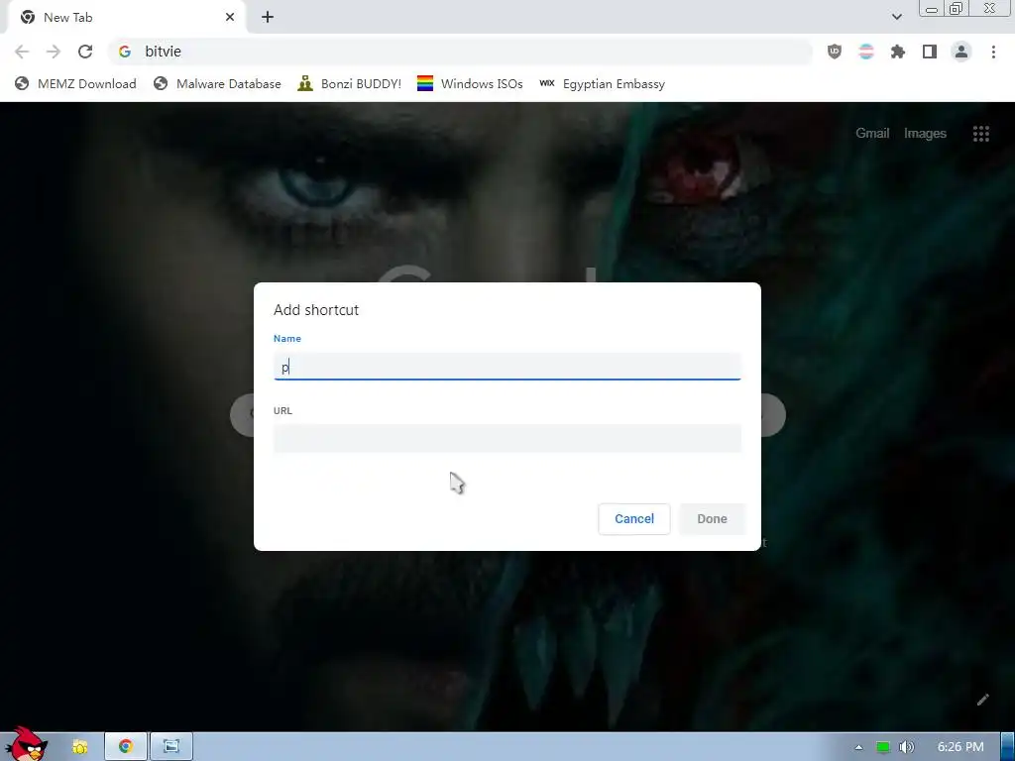This screenshot has width=1015, height=761.
Task: Open the Malware Database bookmark
Action: point(217,84)
